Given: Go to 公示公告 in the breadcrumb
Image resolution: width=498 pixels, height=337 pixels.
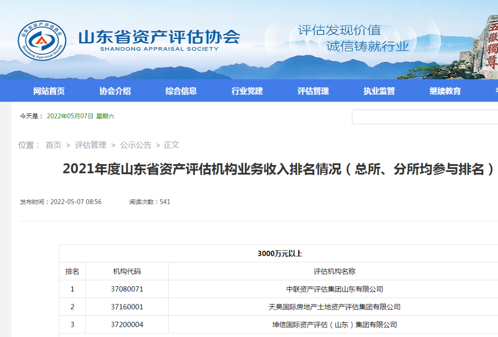Looking at the screenshot, I should pyautogui.click(x=136, y=145).
